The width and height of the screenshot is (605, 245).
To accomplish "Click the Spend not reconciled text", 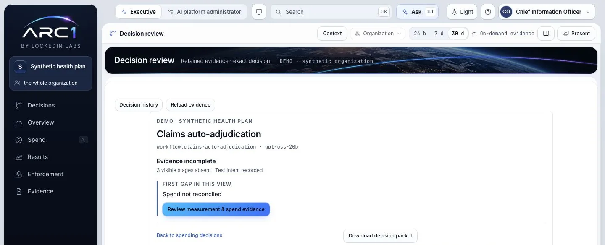I will point(192,194).
